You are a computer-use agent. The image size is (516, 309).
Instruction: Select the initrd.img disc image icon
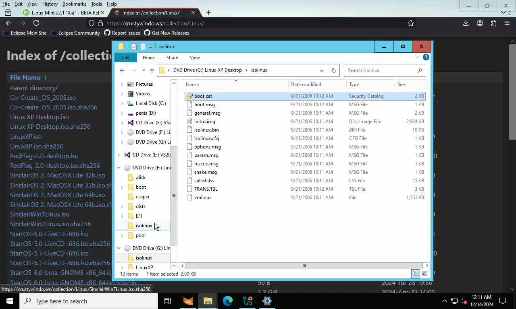click(x=189, y=122)
